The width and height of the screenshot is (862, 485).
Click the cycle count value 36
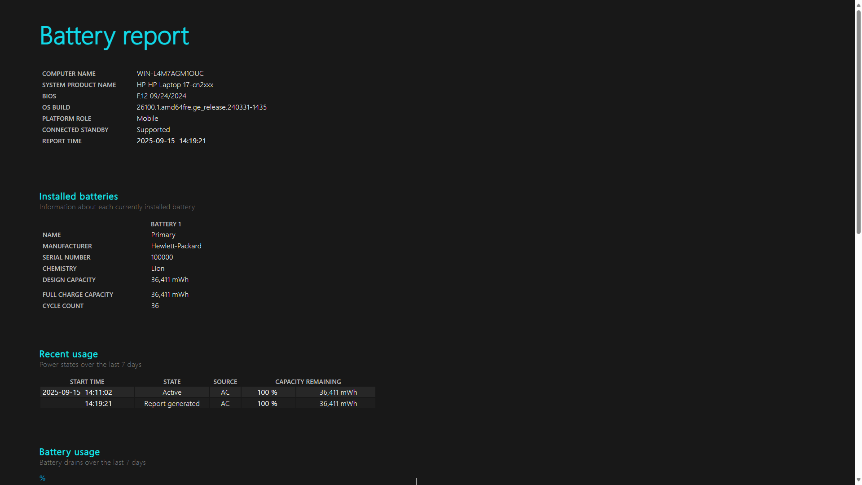click(155, 305)
